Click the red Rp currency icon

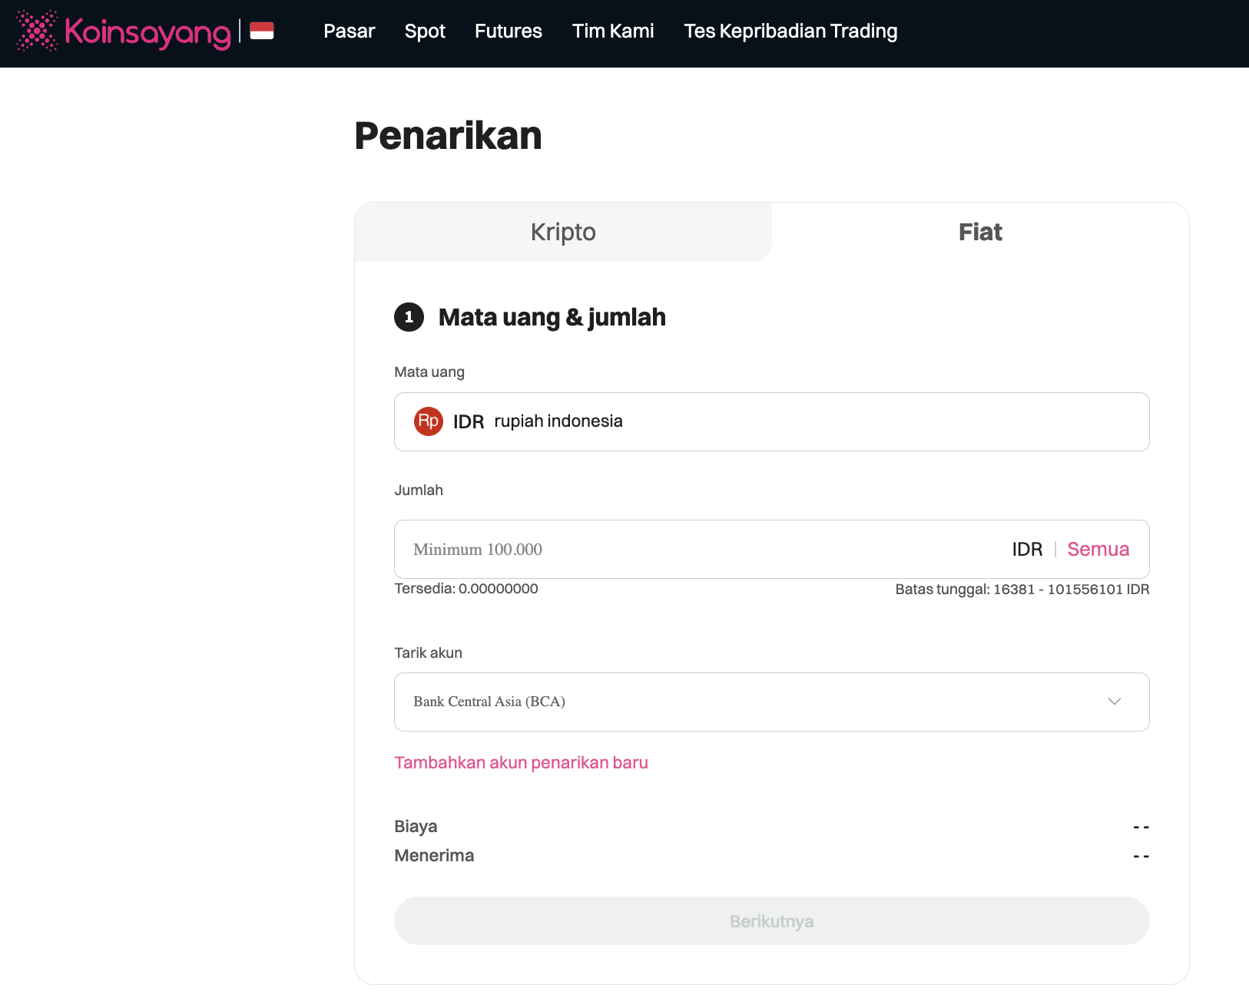click(x=428, y=421)
